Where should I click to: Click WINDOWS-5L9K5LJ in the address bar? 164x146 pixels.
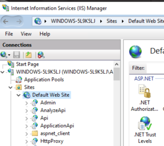click(73, 21)
